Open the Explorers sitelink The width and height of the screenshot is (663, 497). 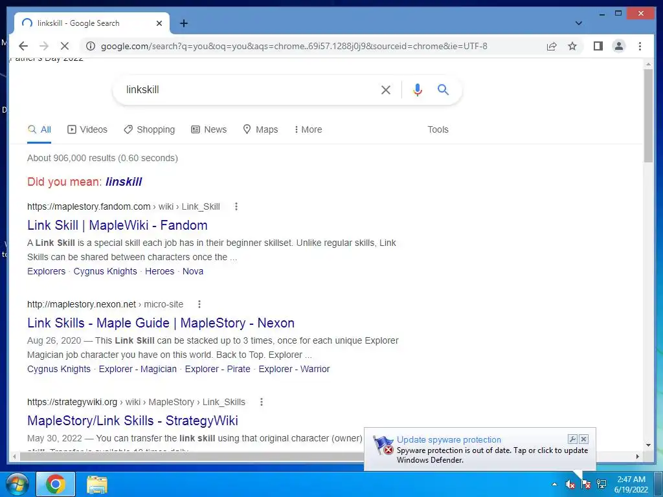point(46,271)
